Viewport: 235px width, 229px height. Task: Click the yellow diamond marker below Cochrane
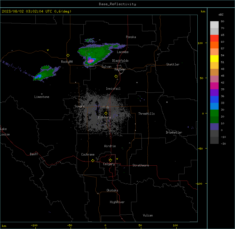[x=93, y=160]
